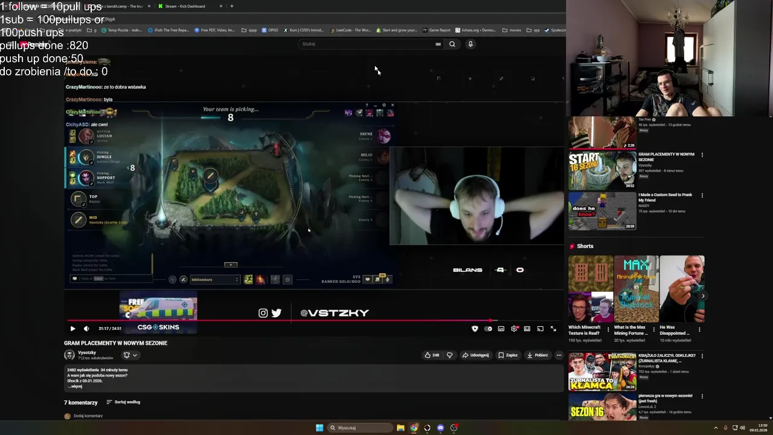Open File Explorer from the taskbar
This screenshot has width=773, height=435.
tap(400, 428)
